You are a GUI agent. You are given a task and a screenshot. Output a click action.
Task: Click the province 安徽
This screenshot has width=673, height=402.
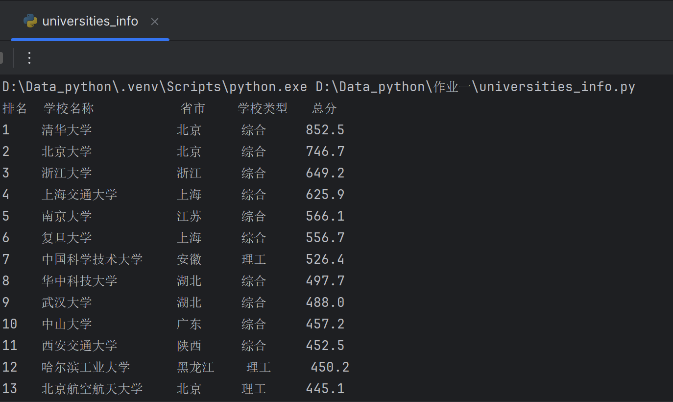(x=189, y=259)
